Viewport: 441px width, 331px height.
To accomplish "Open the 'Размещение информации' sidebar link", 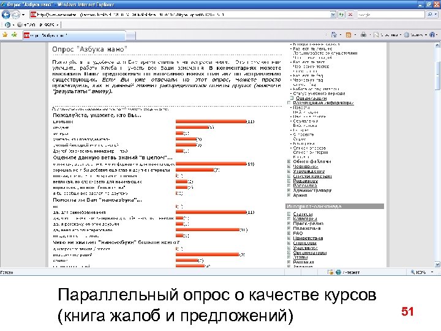I will pos(323,103).
